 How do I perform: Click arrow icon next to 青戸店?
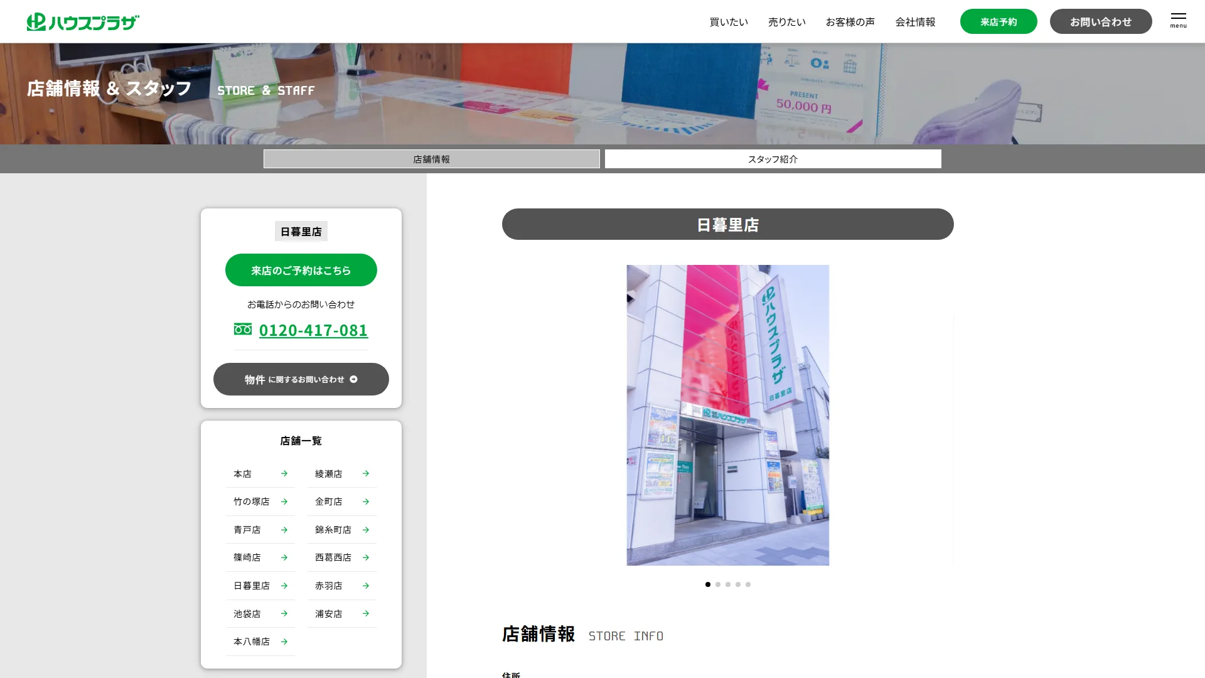(x=284, y=530)
